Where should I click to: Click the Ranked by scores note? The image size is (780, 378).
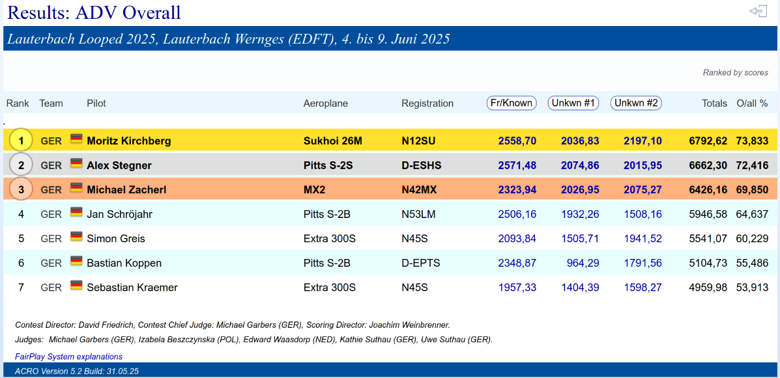[735, 72]
